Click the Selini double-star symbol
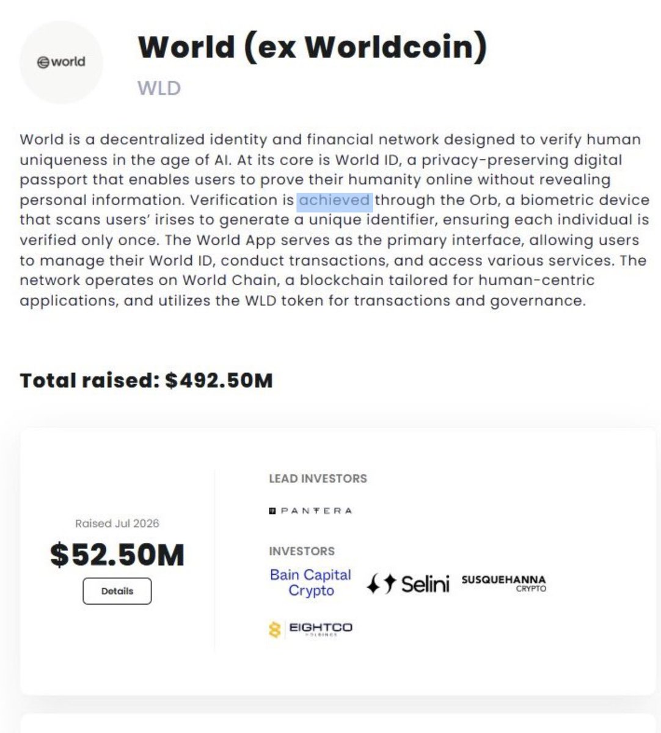The height and width of the screenshot is (733, 661). coord(382,584)
